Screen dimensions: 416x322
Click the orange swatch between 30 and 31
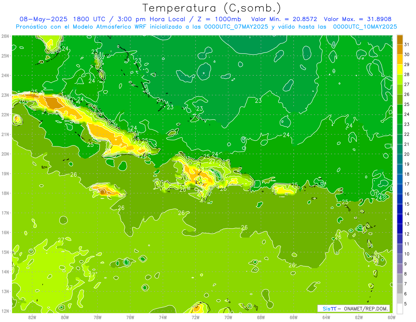coord(400,50)
